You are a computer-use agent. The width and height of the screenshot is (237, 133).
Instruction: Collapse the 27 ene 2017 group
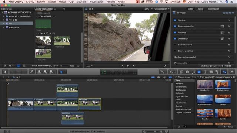click(36, 16)
